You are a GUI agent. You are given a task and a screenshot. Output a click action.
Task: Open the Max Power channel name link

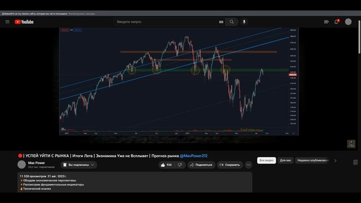click(x=36, y=163)
